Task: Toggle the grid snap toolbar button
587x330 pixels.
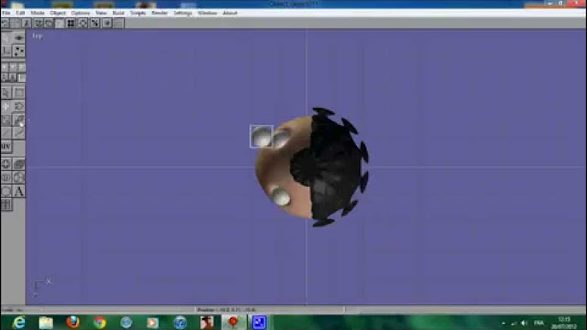Action: click(70, 23)
